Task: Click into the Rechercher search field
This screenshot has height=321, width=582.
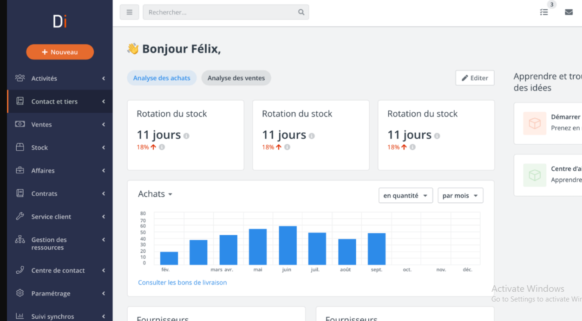Action: coord(221,13)
